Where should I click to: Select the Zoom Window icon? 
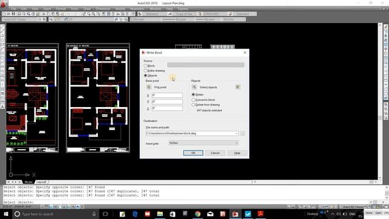pos(93,14)
